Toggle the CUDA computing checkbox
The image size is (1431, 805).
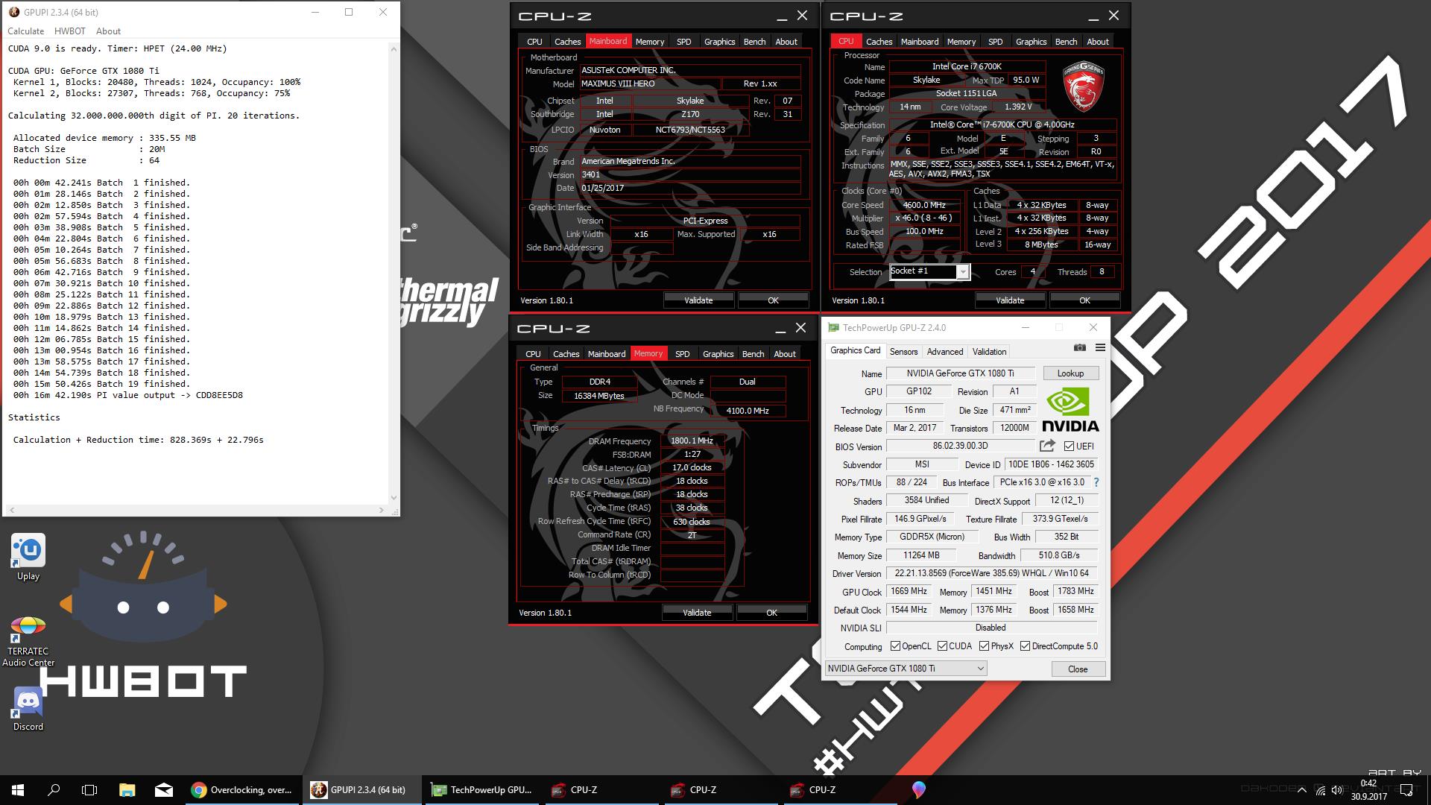942,646
